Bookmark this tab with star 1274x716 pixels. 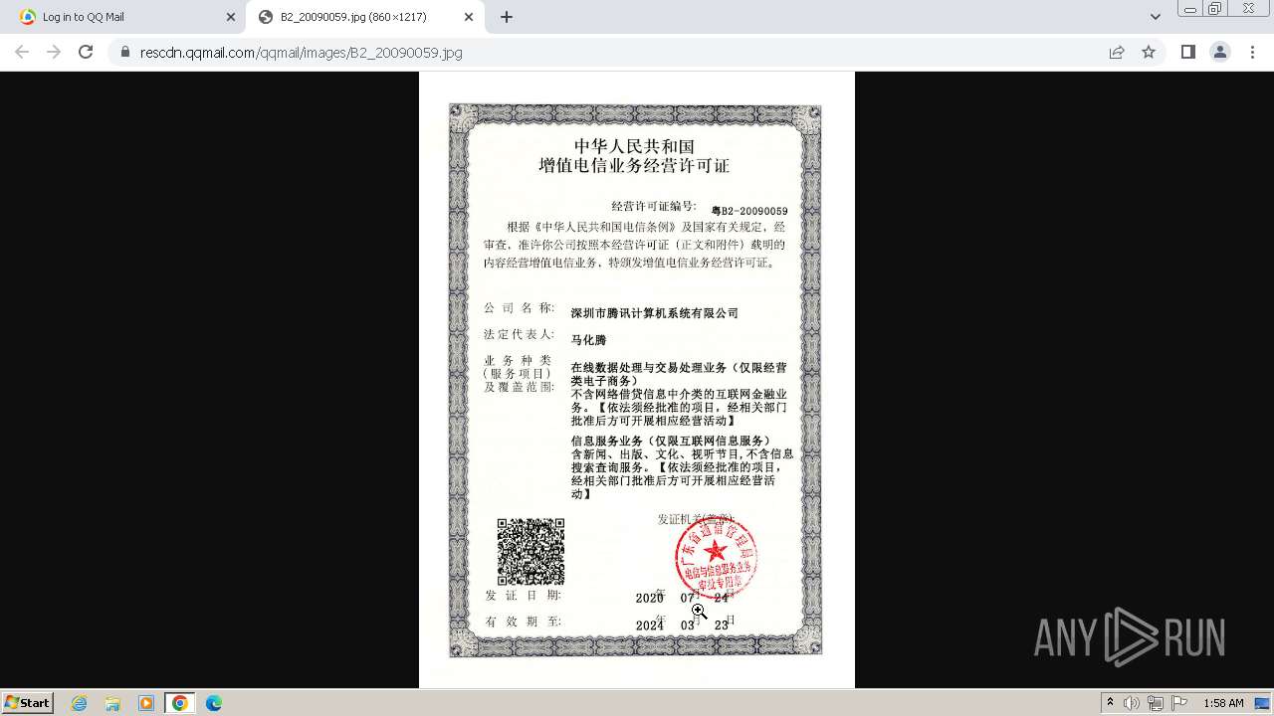click(1149, 53)
